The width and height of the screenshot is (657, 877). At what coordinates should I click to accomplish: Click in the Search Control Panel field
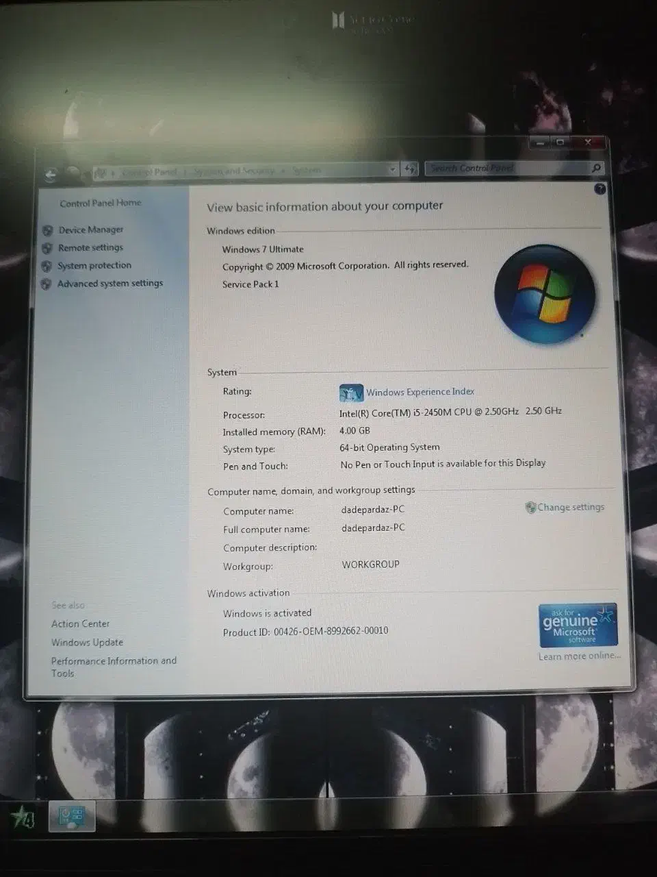(507, 168)
